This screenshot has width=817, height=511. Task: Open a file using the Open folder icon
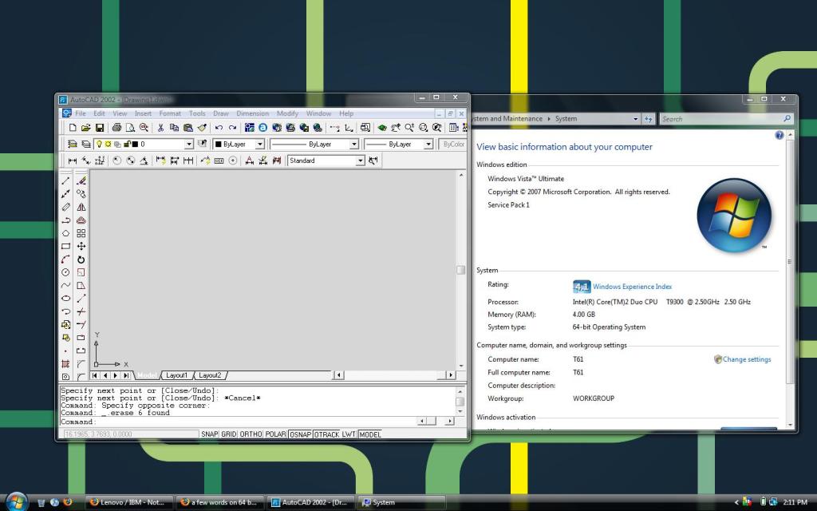click(x=86, y=128)
